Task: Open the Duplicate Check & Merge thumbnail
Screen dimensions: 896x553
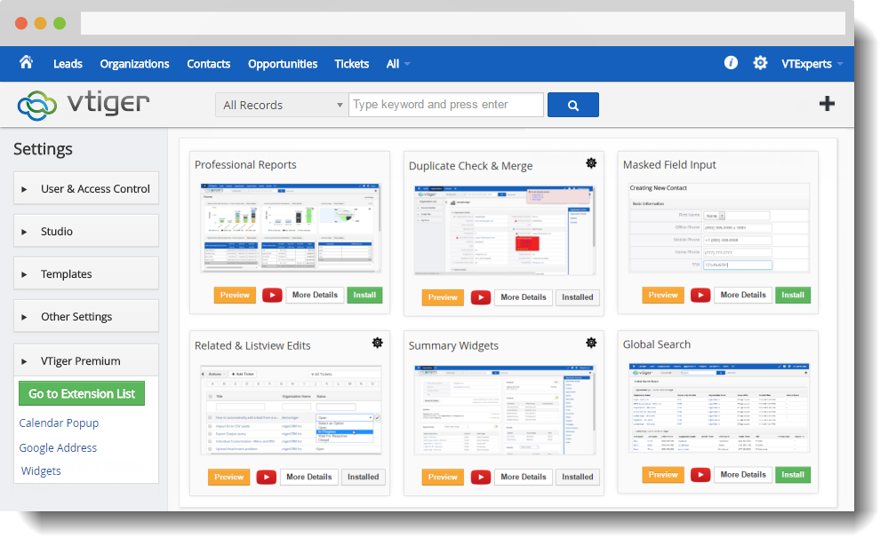Action: 505,230
